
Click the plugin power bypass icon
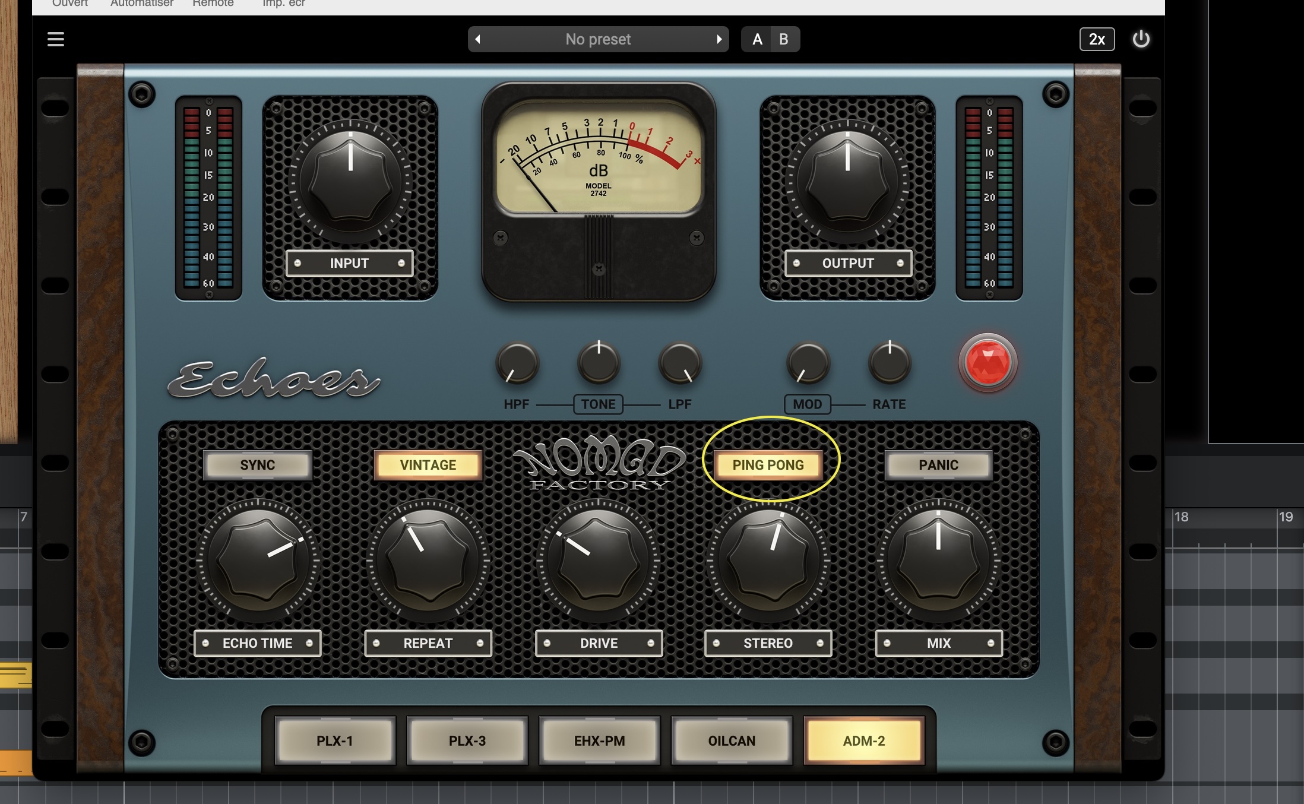point(1141,39)
